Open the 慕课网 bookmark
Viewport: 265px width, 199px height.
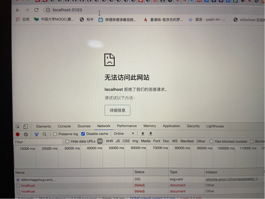[163, 20]
